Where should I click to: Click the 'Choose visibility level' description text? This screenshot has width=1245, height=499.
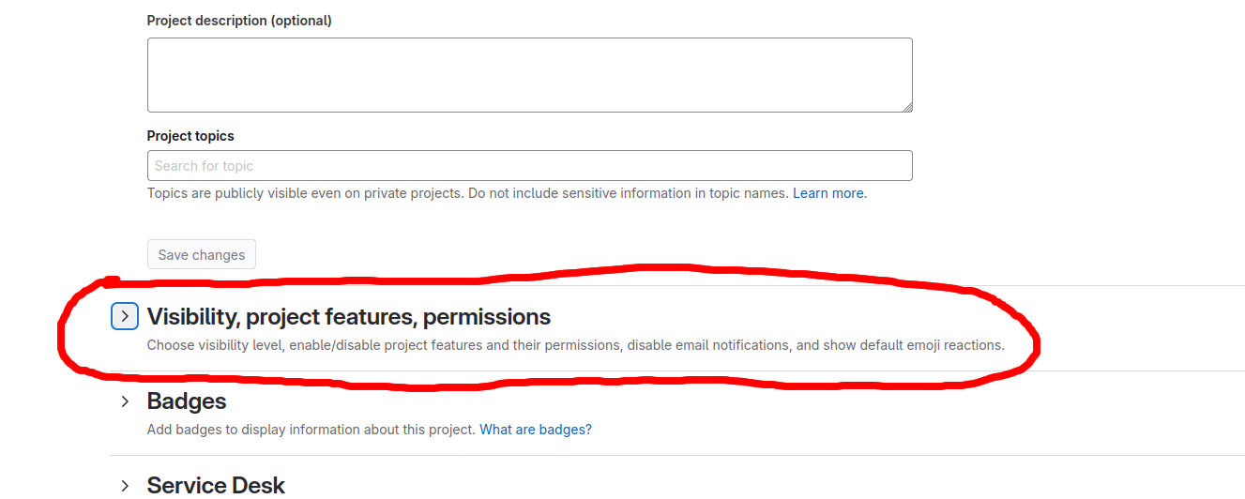pyautogui.click(x=575, y=345)
